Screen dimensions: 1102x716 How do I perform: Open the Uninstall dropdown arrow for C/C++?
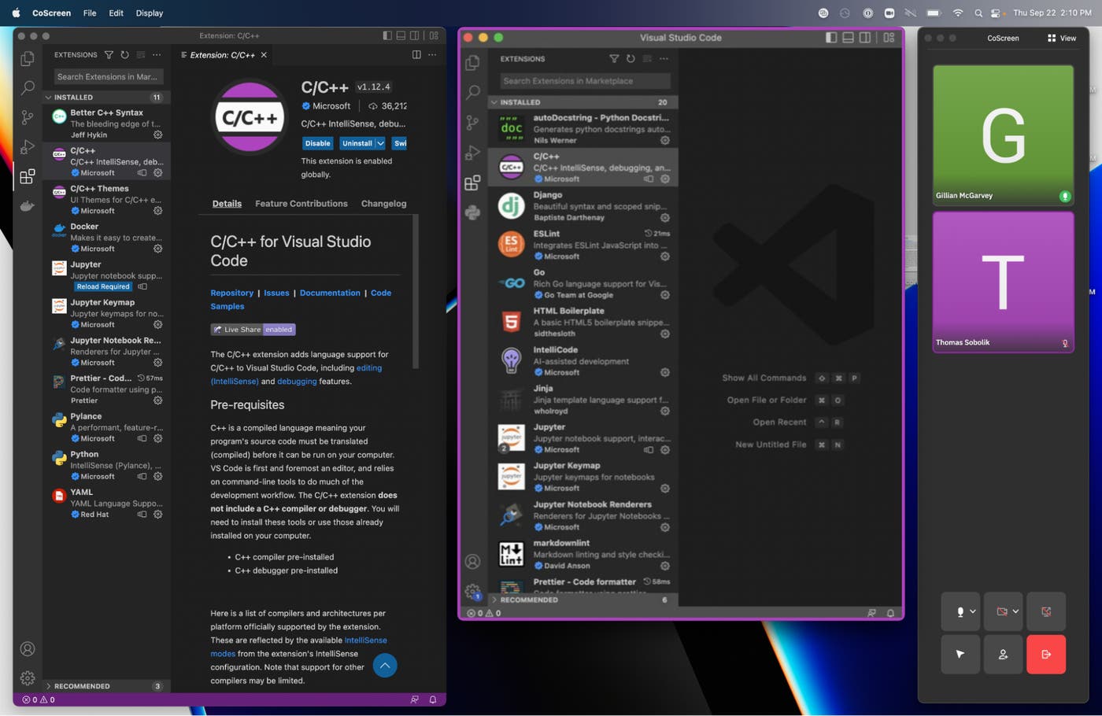(380, 143)
